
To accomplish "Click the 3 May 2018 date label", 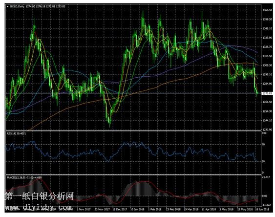I will [227, 209].
